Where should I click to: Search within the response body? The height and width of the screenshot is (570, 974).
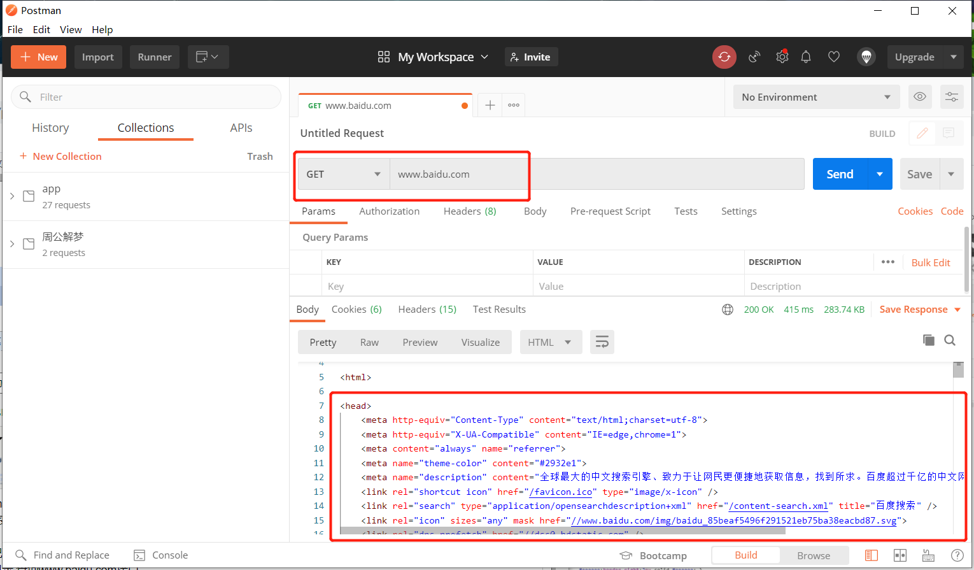coord(950,340)
